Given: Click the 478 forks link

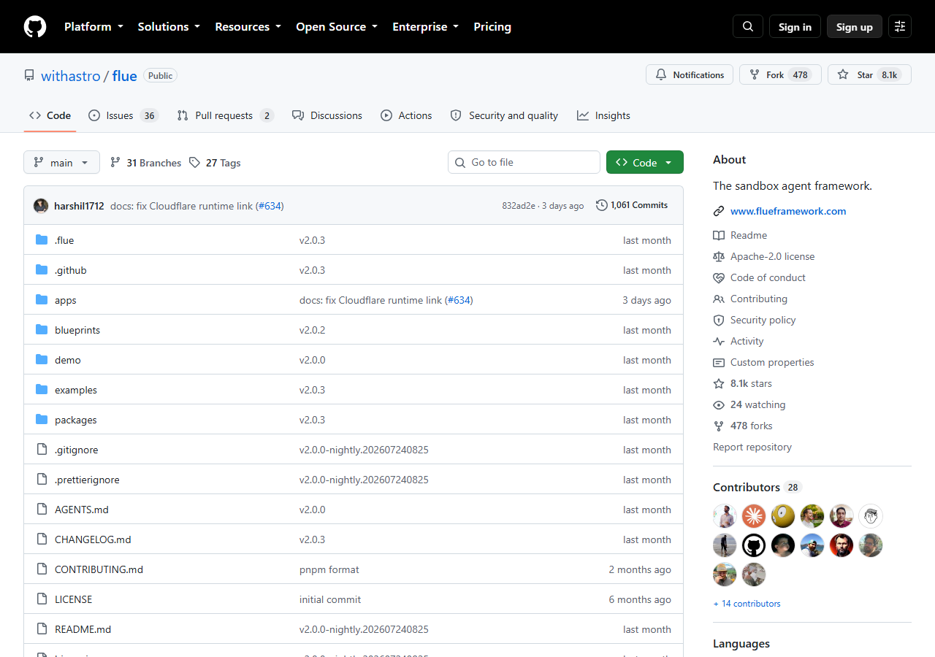Looking at the screenshot, I should (x=751, y=426).
